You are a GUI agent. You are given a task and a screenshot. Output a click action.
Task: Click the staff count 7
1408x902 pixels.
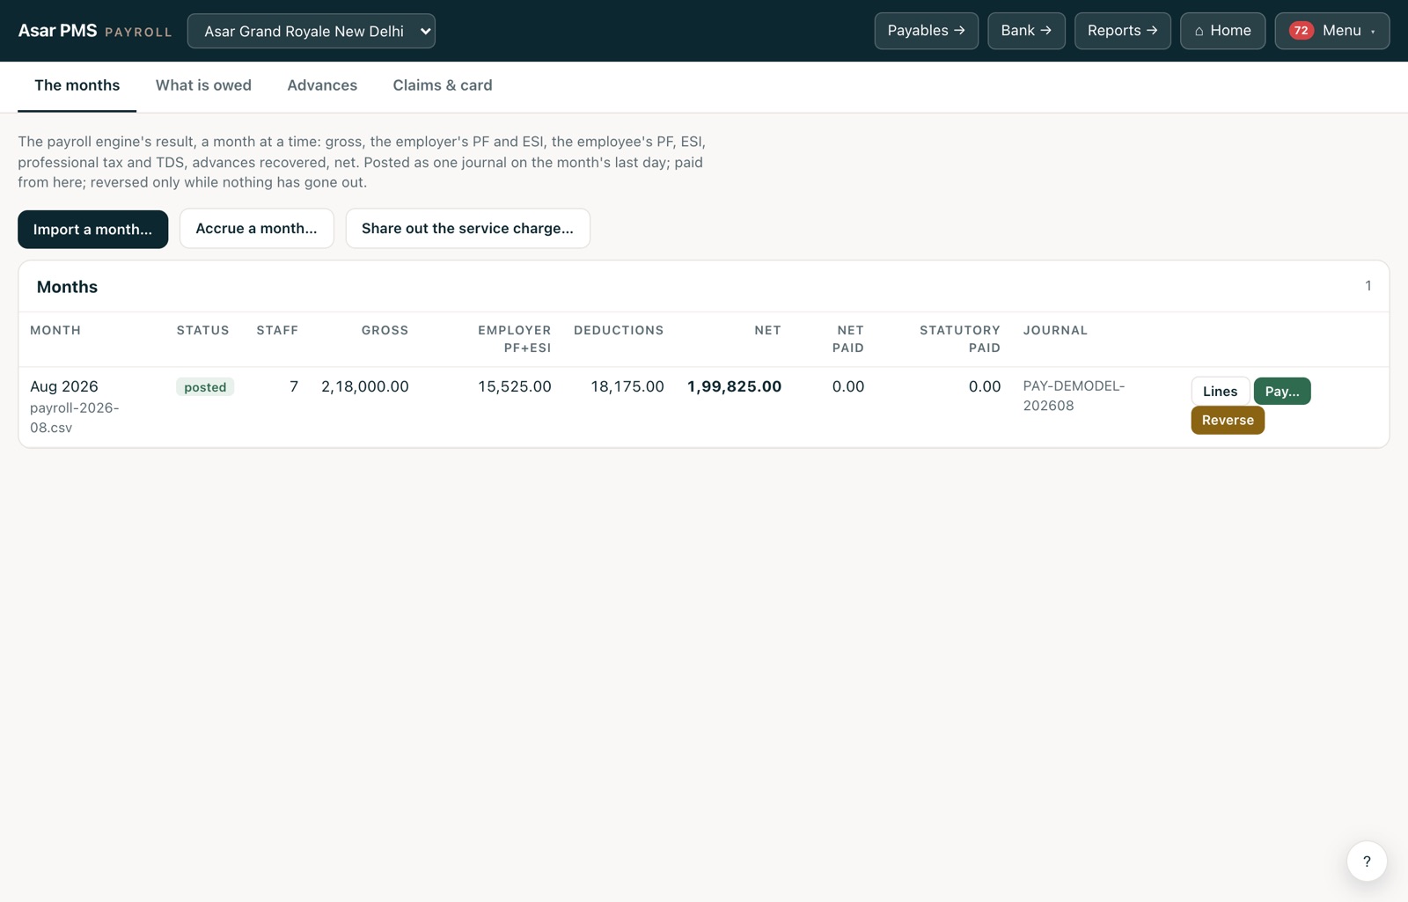[294, 386]
